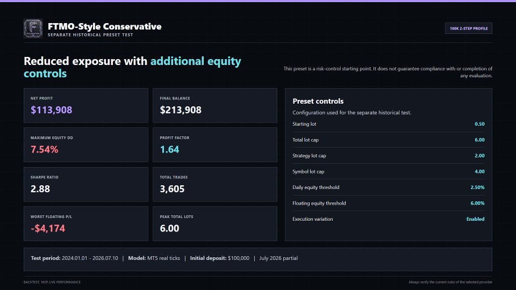Screen dimensions: 516x290
Task: Click the Test period footer bar
Action: click(x=258, y=259)
